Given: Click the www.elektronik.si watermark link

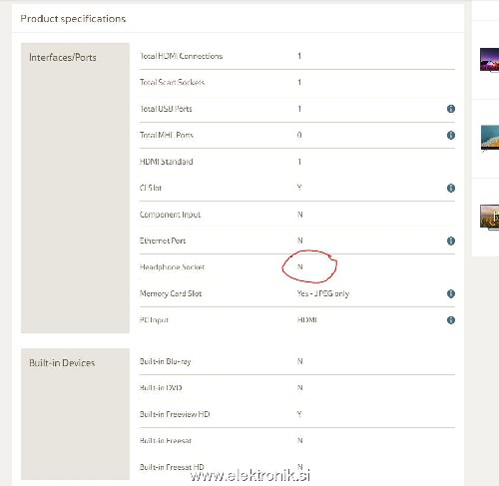Looking at the screenshot, I should (x=250, y=476).
